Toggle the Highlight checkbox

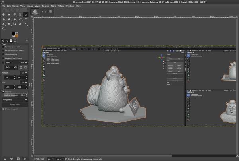(3, 91)
